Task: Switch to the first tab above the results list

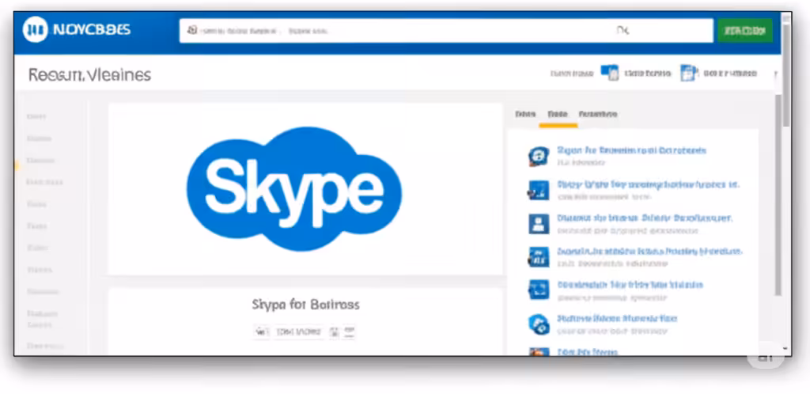Action: click(x=525, y=114)
